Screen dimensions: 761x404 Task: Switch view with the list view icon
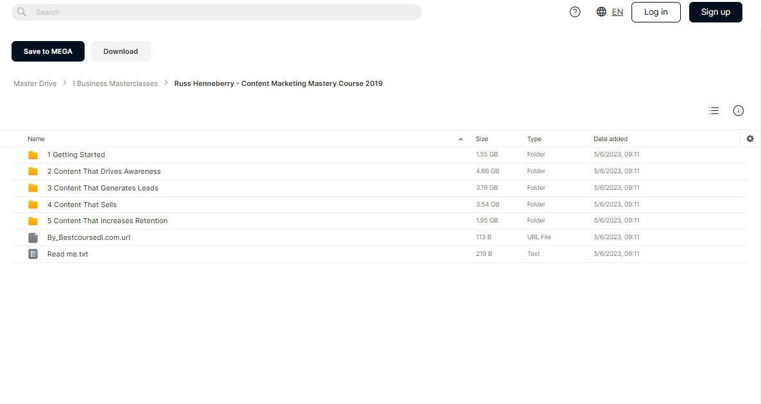pyautogui.click(x=714, y=111)
